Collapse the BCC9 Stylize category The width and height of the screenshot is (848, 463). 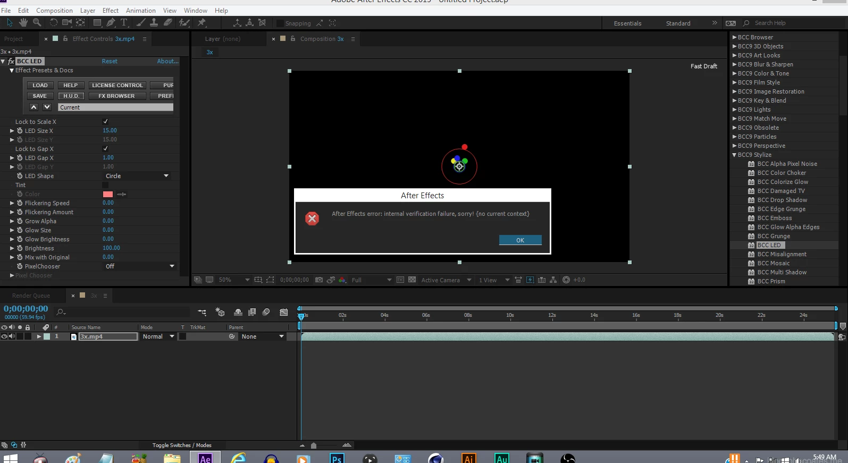pos(734,155)
